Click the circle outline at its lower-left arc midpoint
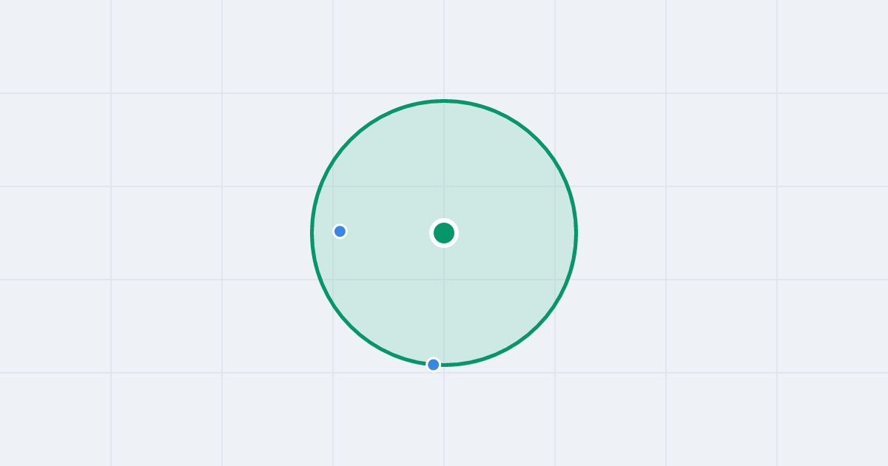 click(x=350, y=327)
